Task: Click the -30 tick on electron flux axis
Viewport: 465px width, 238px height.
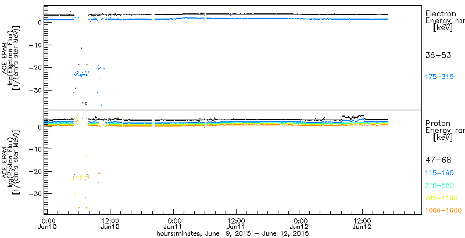Action: pyautogui.click(x=35, y=91)
